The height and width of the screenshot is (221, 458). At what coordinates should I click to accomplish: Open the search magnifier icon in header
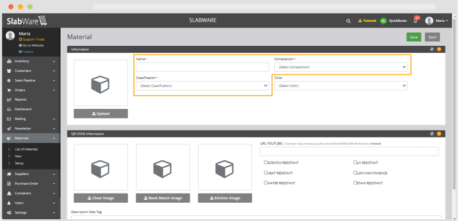[x=349, y=21]
